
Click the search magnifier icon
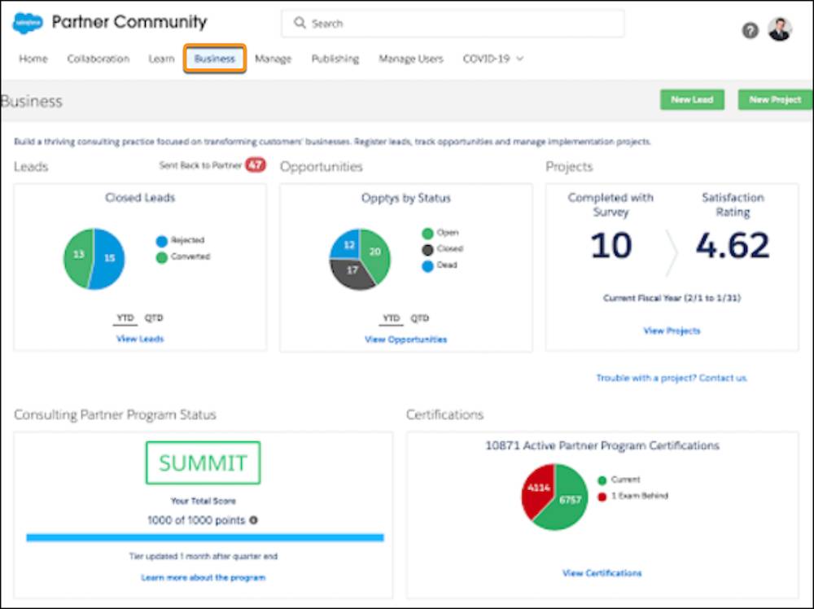click(x=300, y=23)
